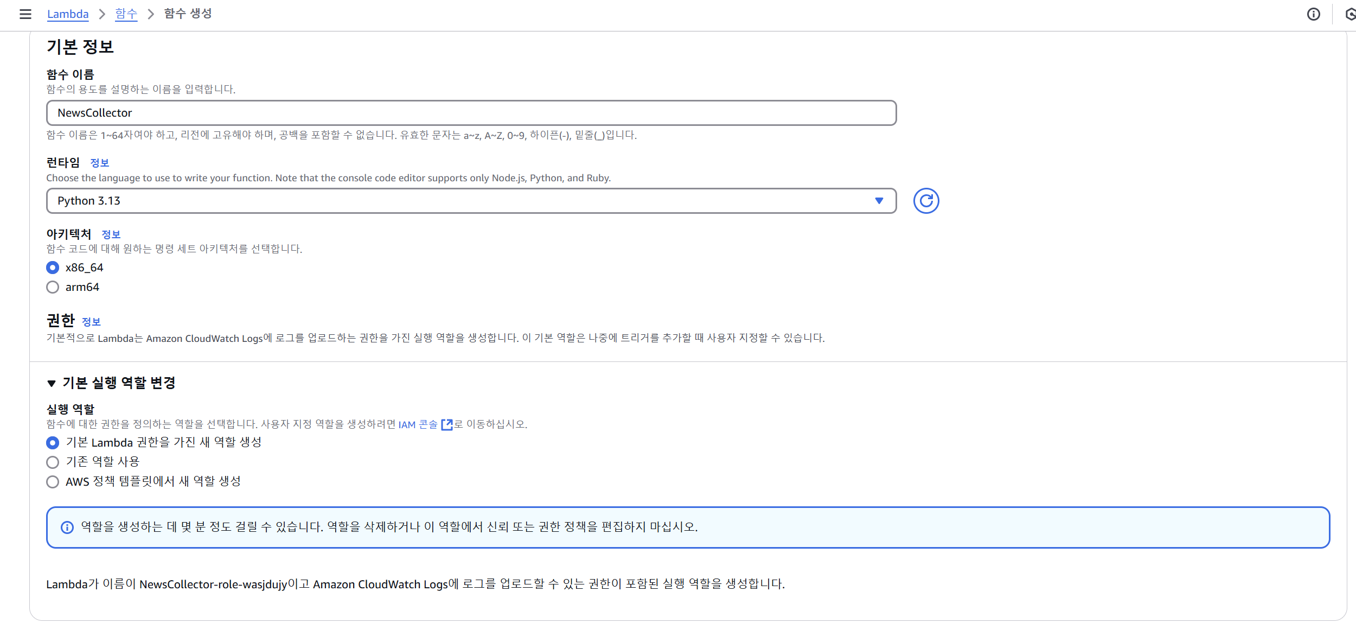Select 기존 역할 사용 radio option
Screen dimensions: 1356x623
pyautogui.click(x=53, y=462)
